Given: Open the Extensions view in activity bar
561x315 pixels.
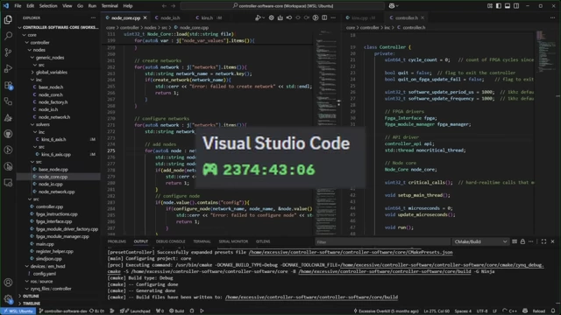Looking at the screenshot, I should 8,86.
